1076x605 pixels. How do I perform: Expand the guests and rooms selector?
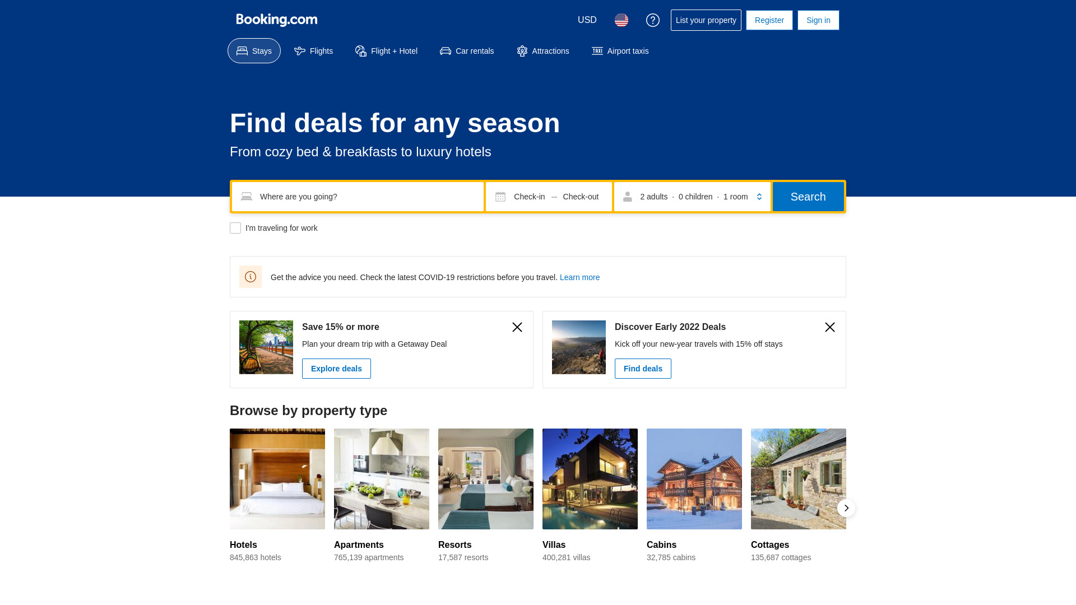coord(692,197)
